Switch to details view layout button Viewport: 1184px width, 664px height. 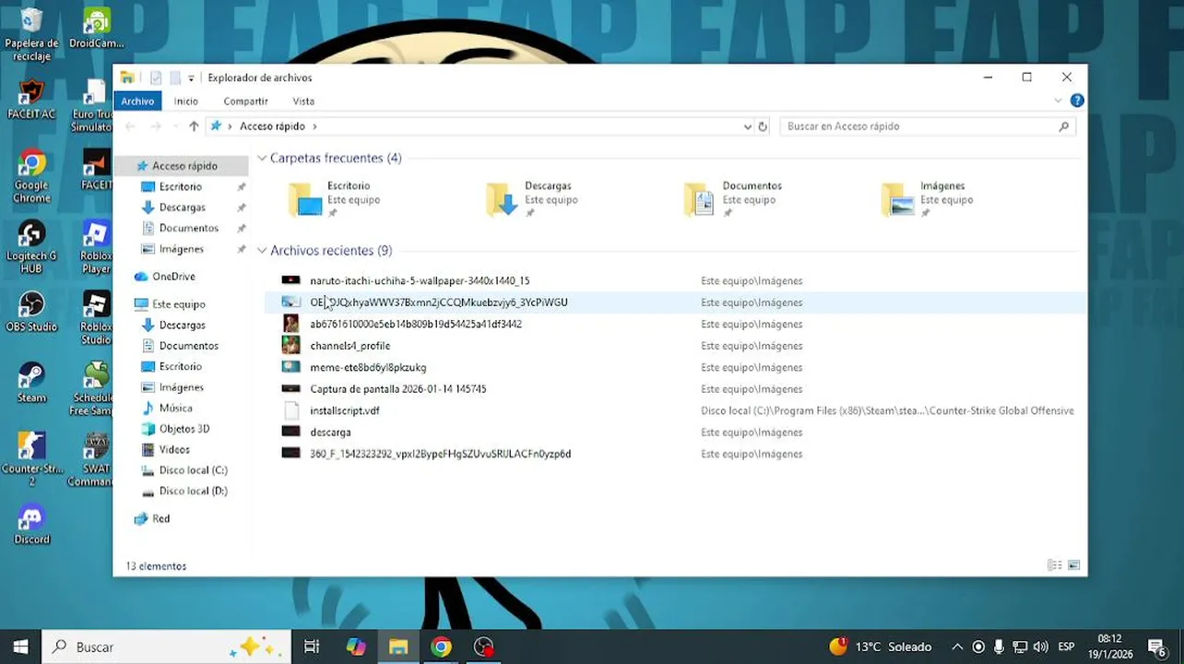[x=1054, y=565]
